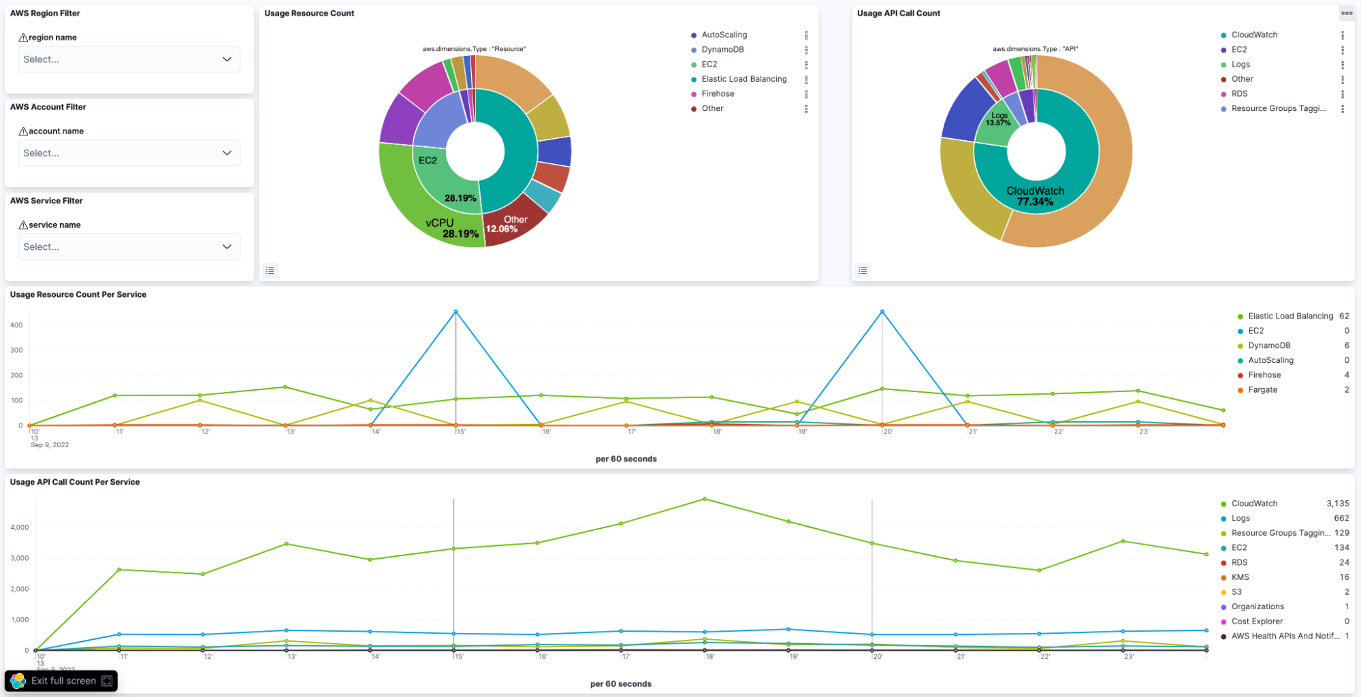Image resolution: width=1361 pixels, height=697 pixels.
Task: Click the EC2 blue peak point at 15'
Action: pos(455,312)
